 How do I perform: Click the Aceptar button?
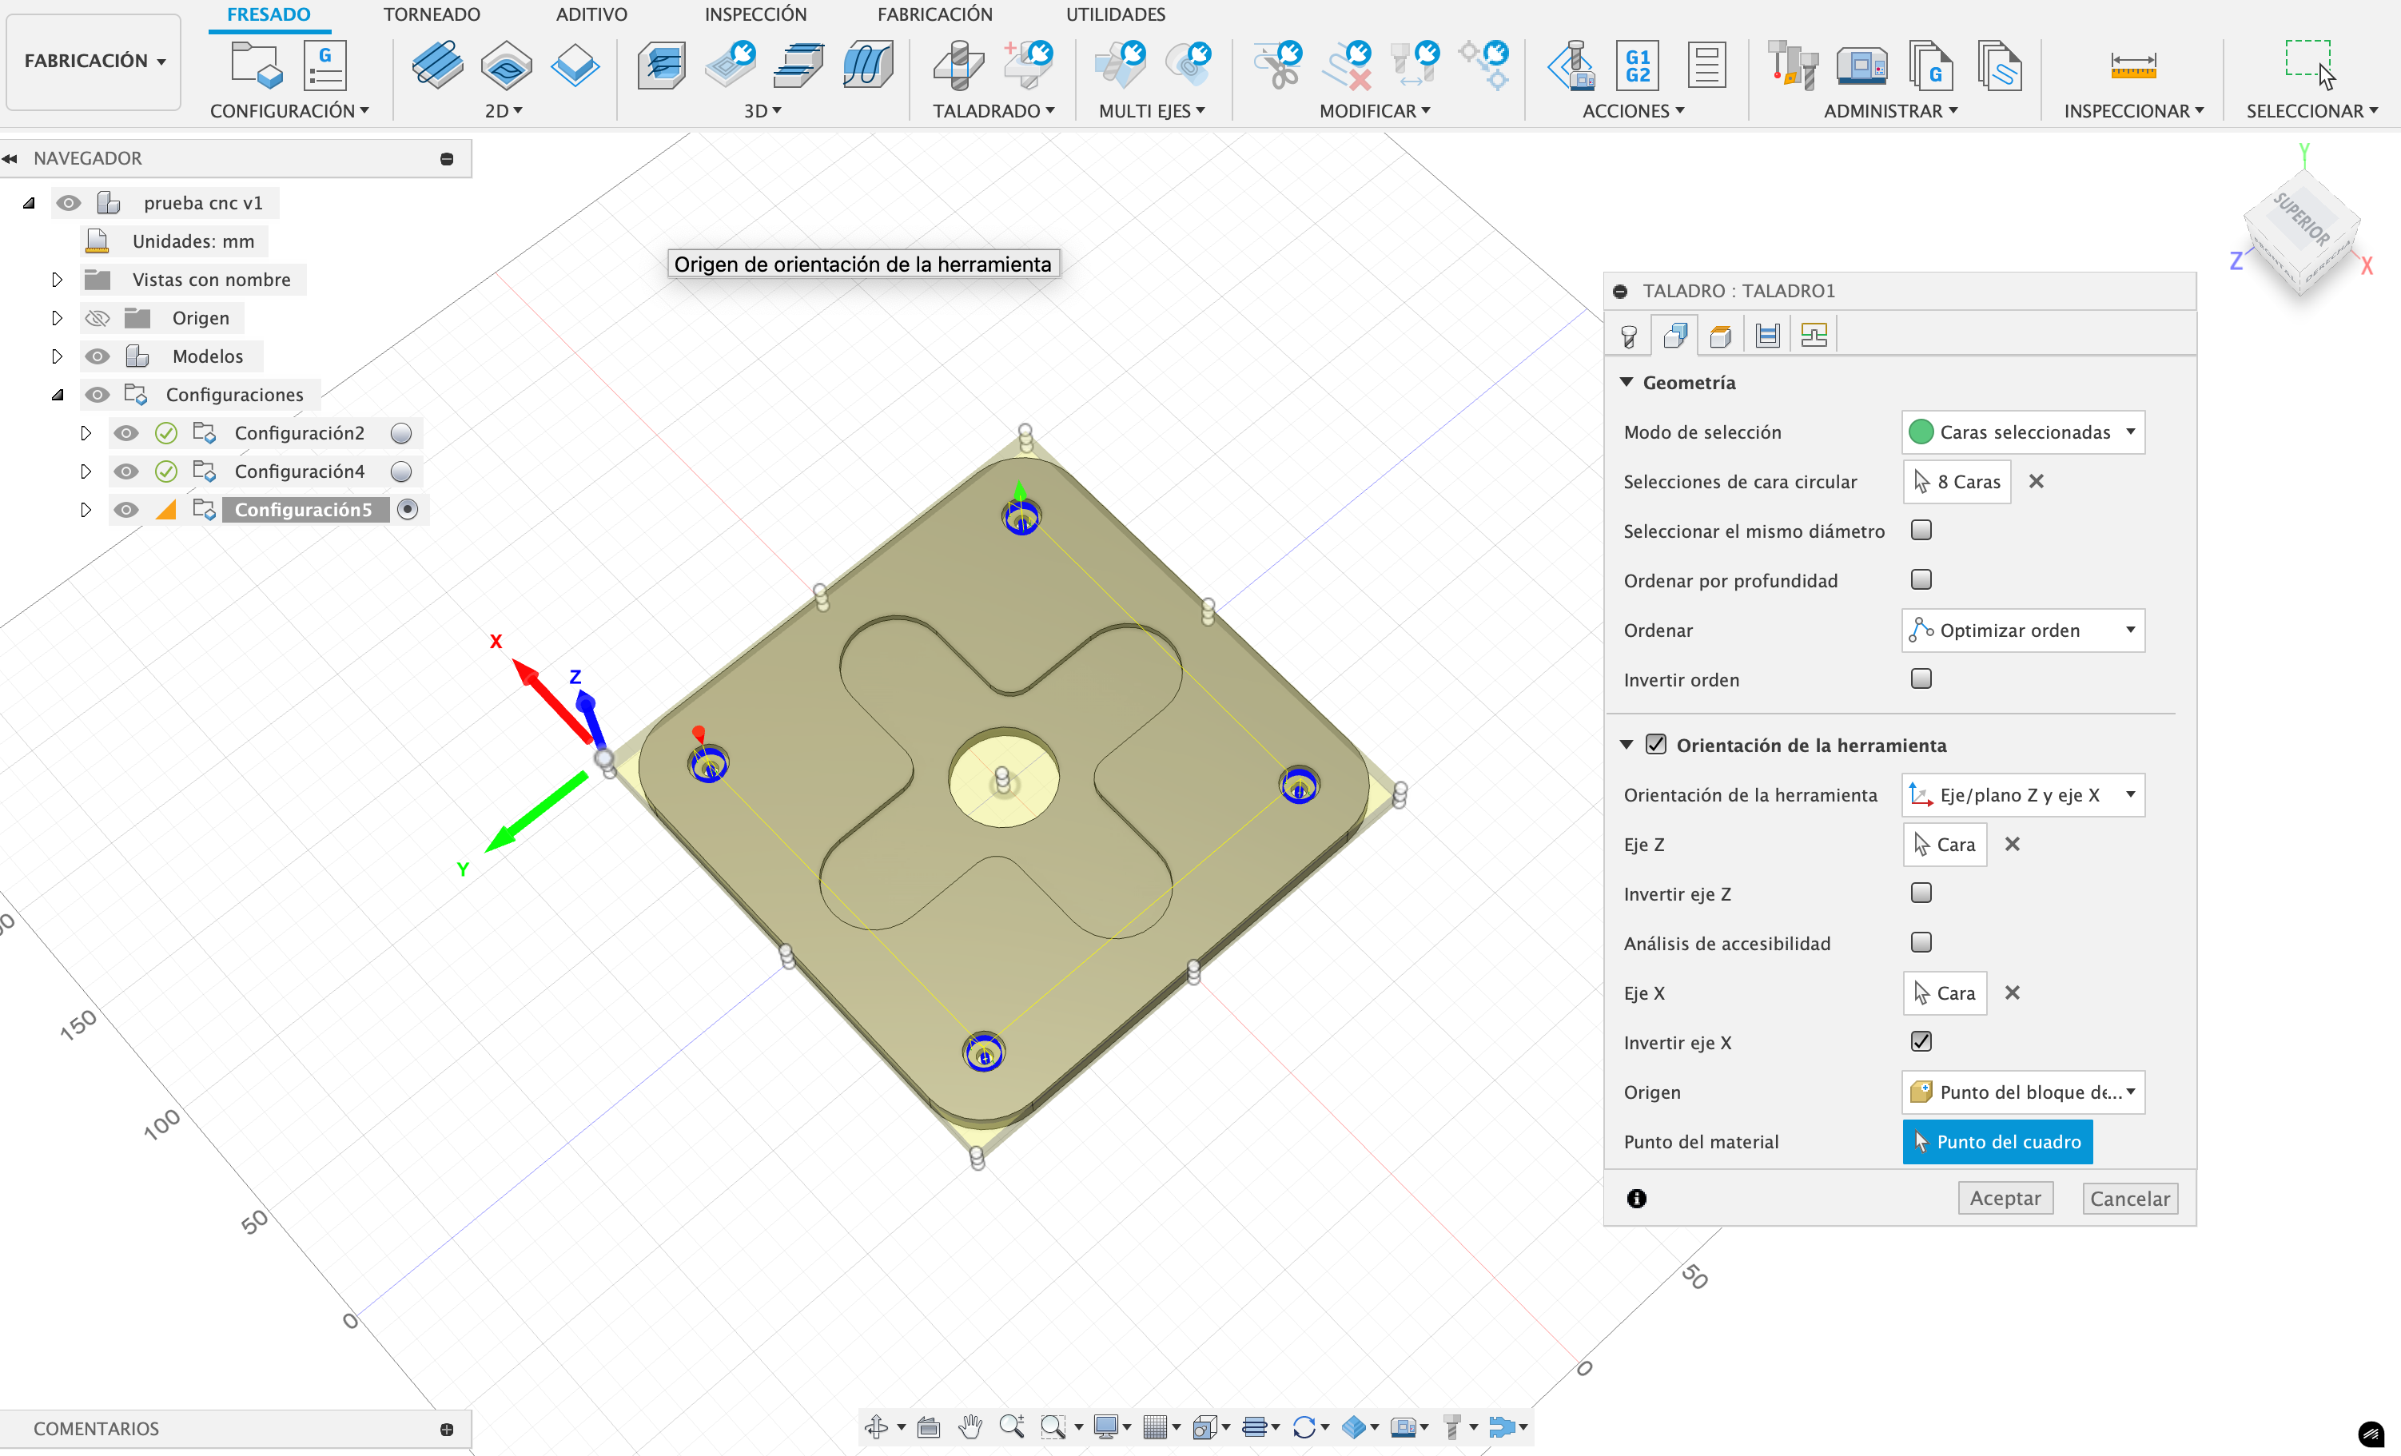click(2005, 1198)
